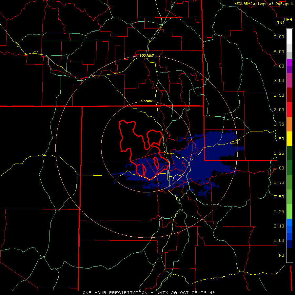
Task: Pick the light blue swatch near 0.10
Action: pos(289,222)
